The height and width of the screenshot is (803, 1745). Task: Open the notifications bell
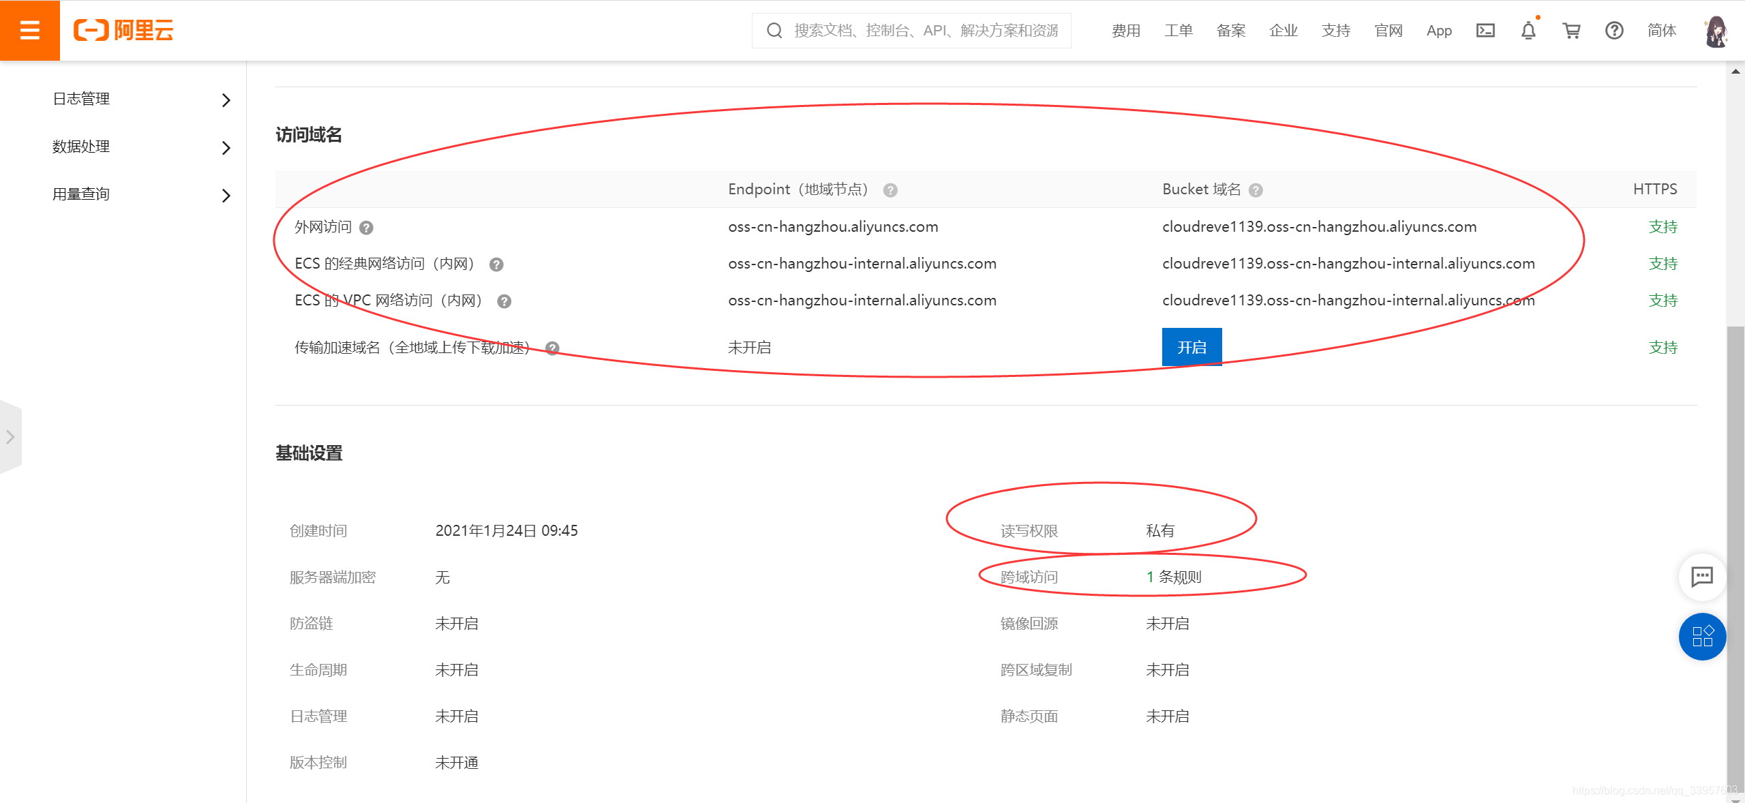[1528, 31]
